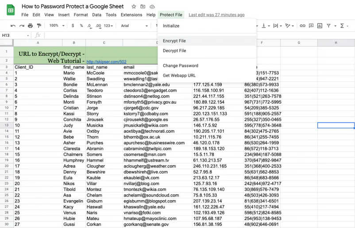Image resolution: width=355 pixels, height=228 pixels.
Task: Select email cell cjorge6@cdc.gov
Action: click(x=158, y=108)
